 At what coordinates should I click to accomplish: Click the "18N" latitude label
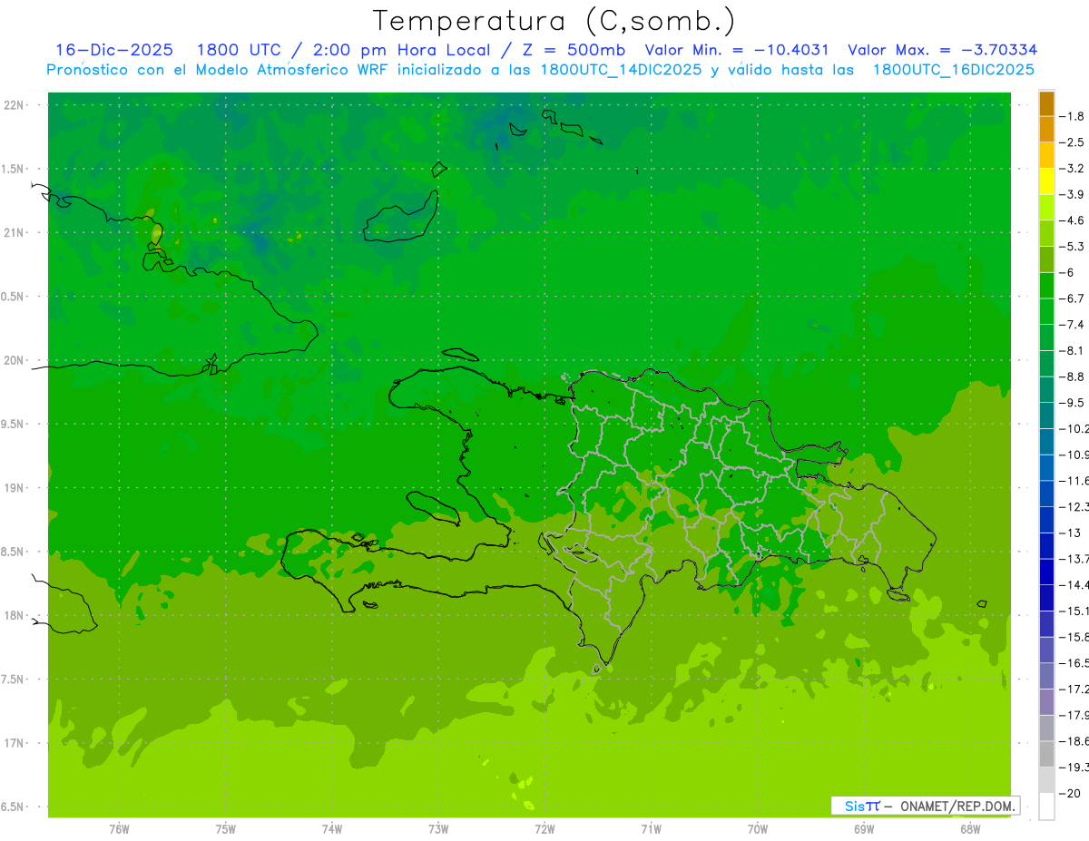15,616
